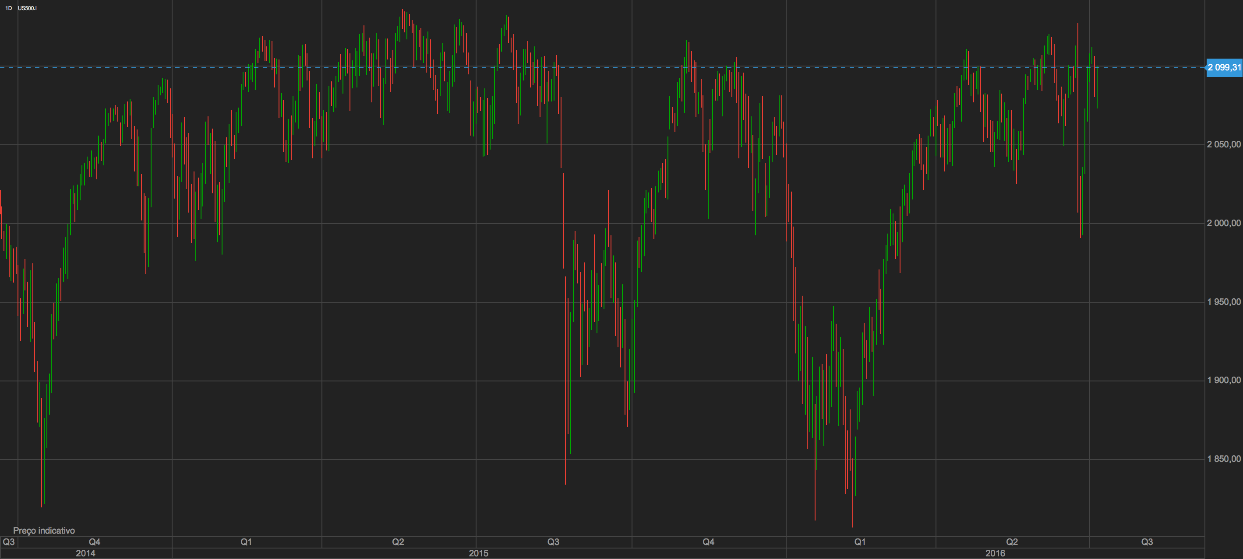Select the 1 950,00 price axis label
1243x559 pixels.
(x=1224, y=302)
